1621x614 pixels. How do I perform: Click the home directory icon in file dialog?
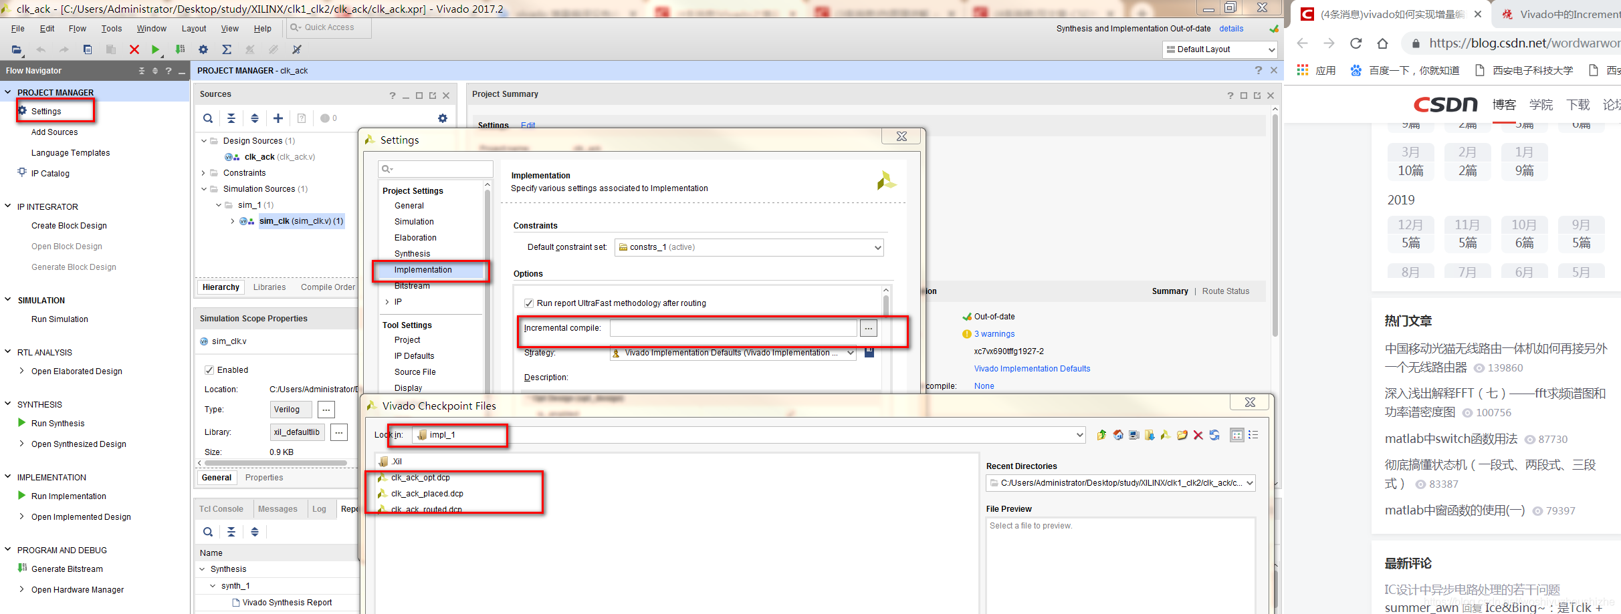(1118, 435)
